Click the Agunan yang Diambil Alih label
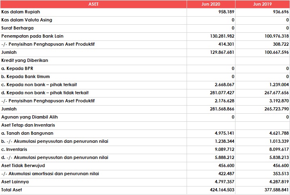290x195 pixels. (x=29, y=117)
